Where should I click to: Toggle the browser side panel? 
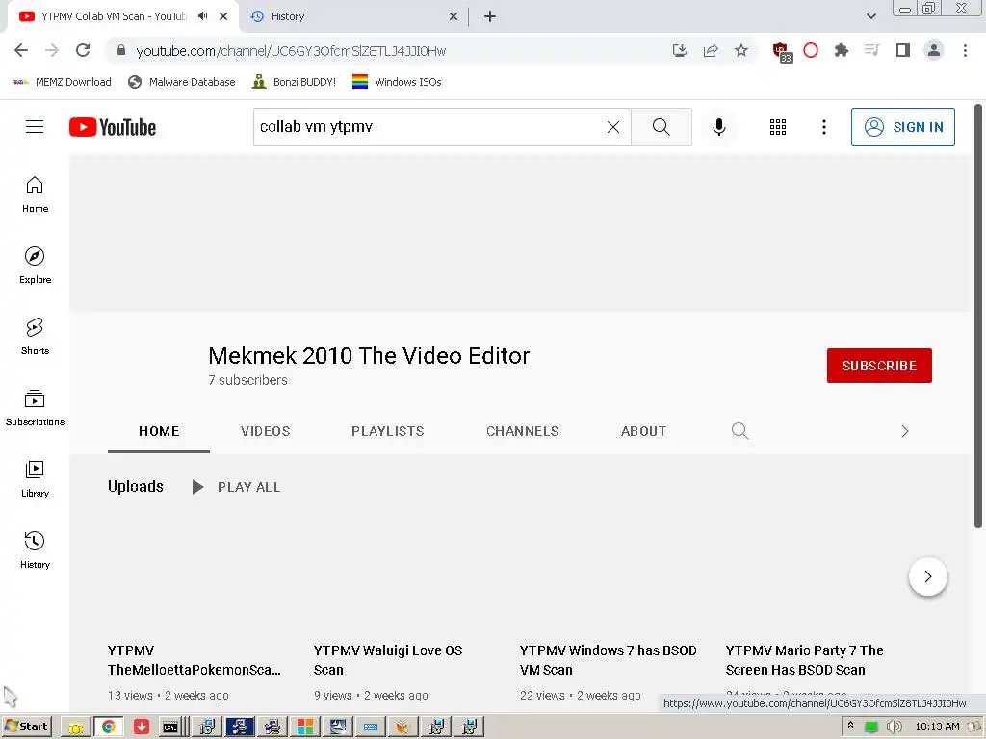[x=903, y=50]
